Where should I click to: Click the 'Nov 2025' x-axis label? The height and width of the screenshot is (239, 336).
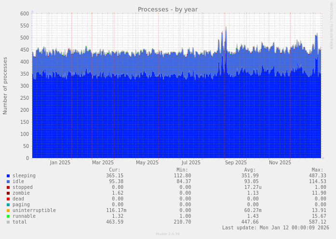click(x=280, y=163)
